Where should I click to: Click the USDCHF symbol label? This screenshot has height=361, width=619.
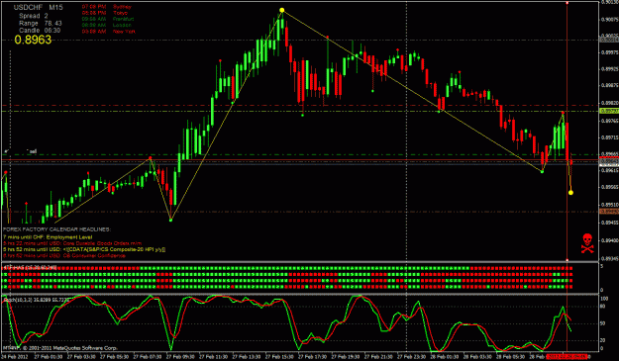pyautogui.click(x=28, y=8)
